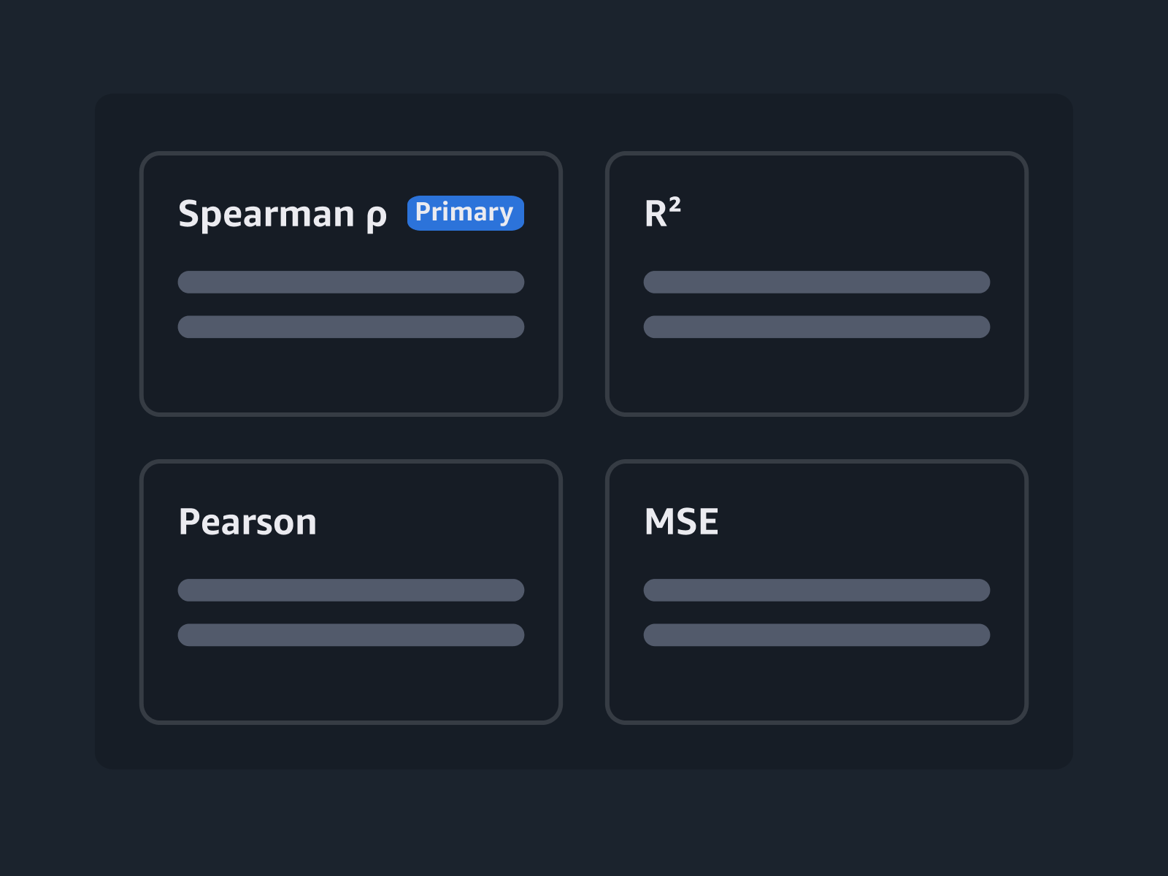1168x876 pixels.
Task: Click the R² heading text
Action: [660, 212]
